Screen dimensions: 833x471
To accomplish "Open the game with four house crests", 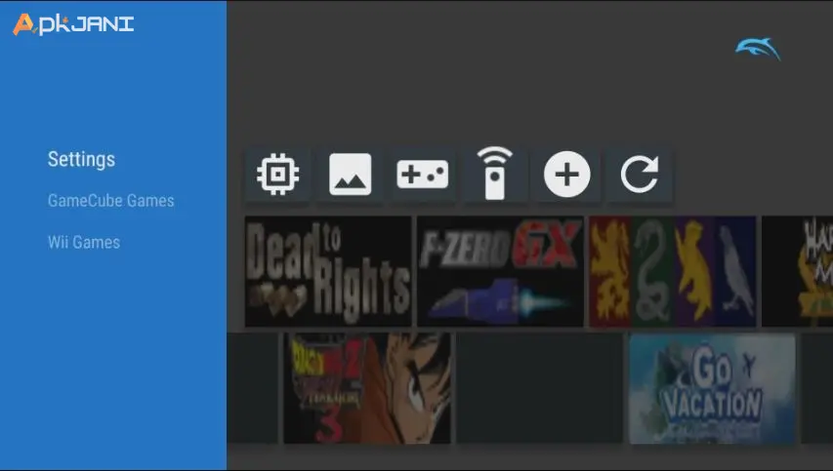I will click(672, 271).
